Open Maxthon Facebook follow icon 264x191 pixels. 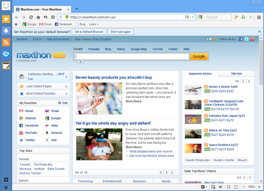241,39
